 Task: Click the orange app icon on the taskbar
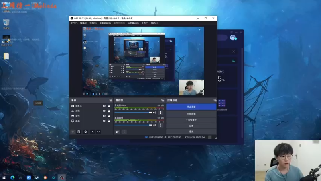[45, 177]
